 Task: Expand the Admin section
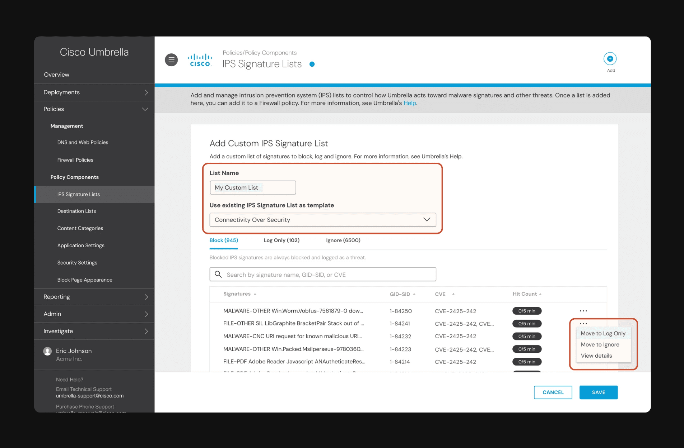tap(94, 314)
